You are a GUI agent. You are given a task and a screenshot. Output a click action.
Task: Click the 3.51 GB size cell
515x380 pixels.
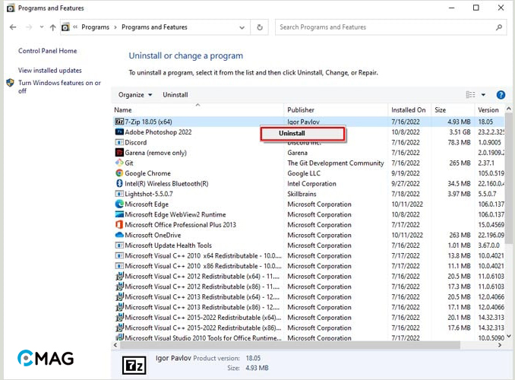click(x=460, y=132)
